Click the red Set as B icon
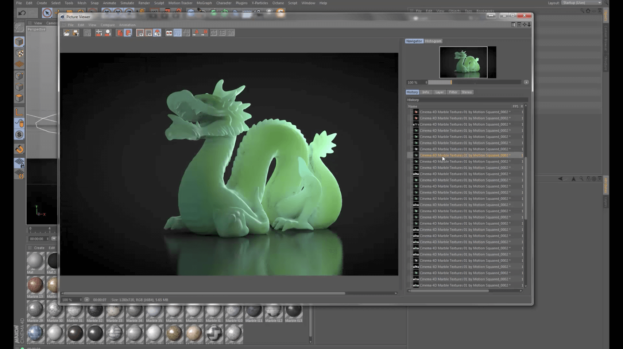Screen dimensions: 623x349 (x=205, y=33)
